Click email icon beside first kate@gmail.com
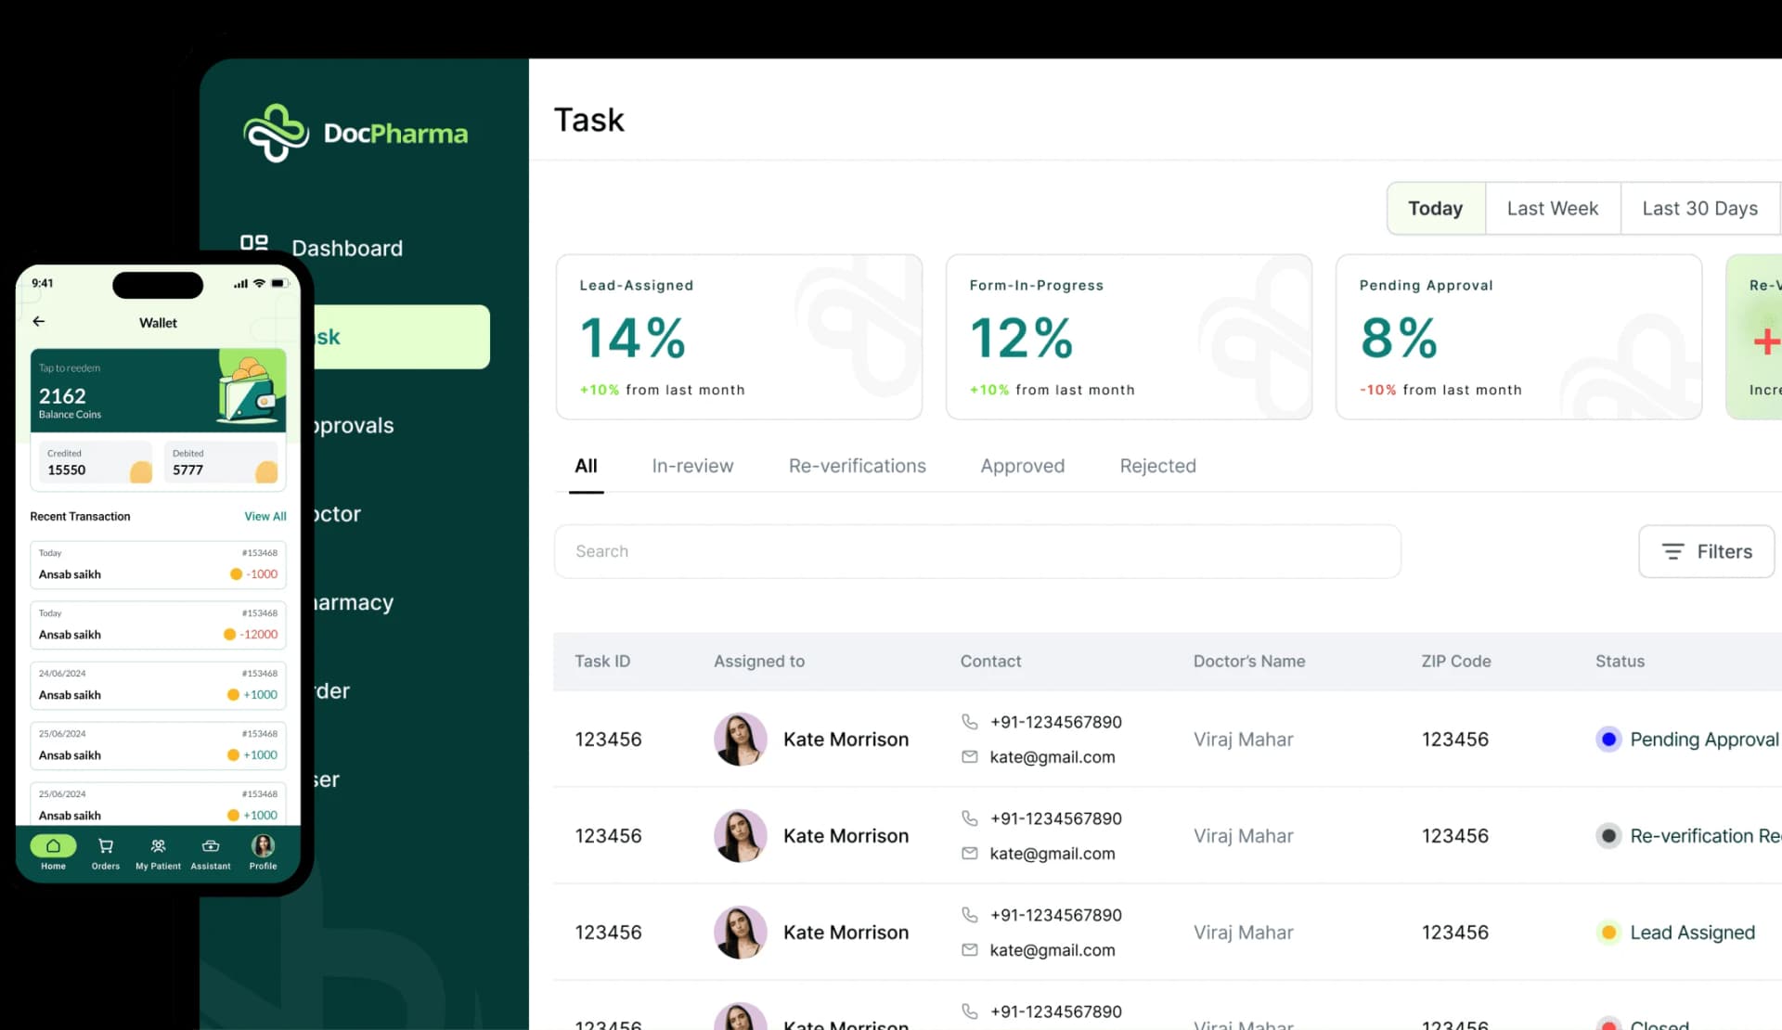This screenshot has height=1030, width=1782. 970,756
